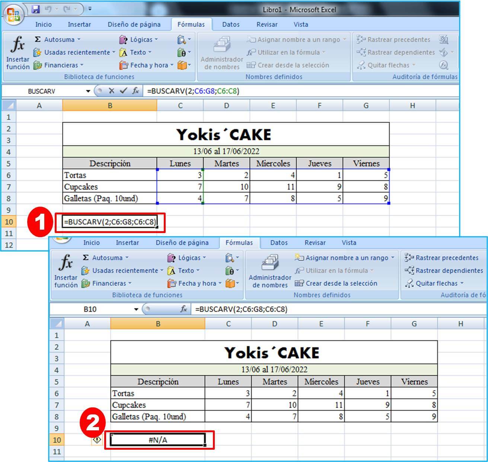Open the Revisar ribbon tab

click(x=267, y=24)
